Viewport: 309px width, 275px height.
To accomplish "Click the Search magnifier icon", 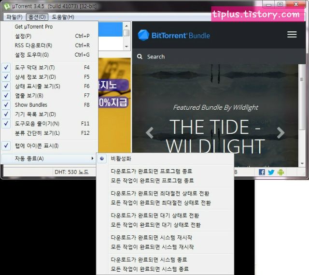I will (140, 57).
